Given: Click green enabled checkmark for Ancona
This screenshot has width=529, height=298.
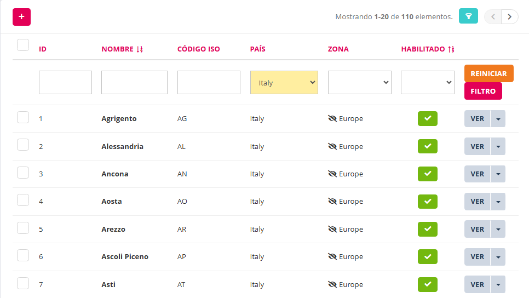Looking at the screenshot, I should 427,174.
